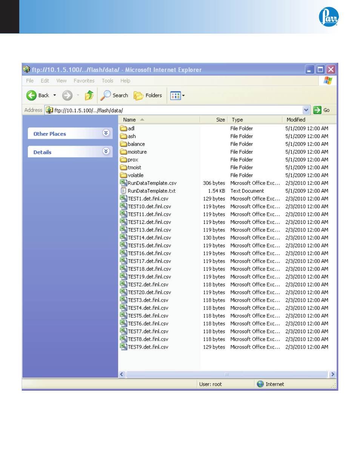Click the Go button label

click(x=326, y=110)
